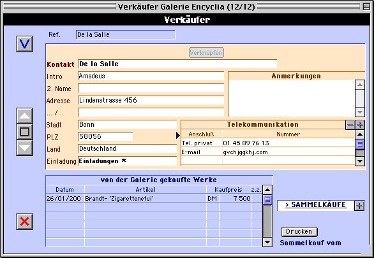Select the Brandt- 'Zigarettenetui' row
This screenshot has height=258, width=374.
coord(154,199)
